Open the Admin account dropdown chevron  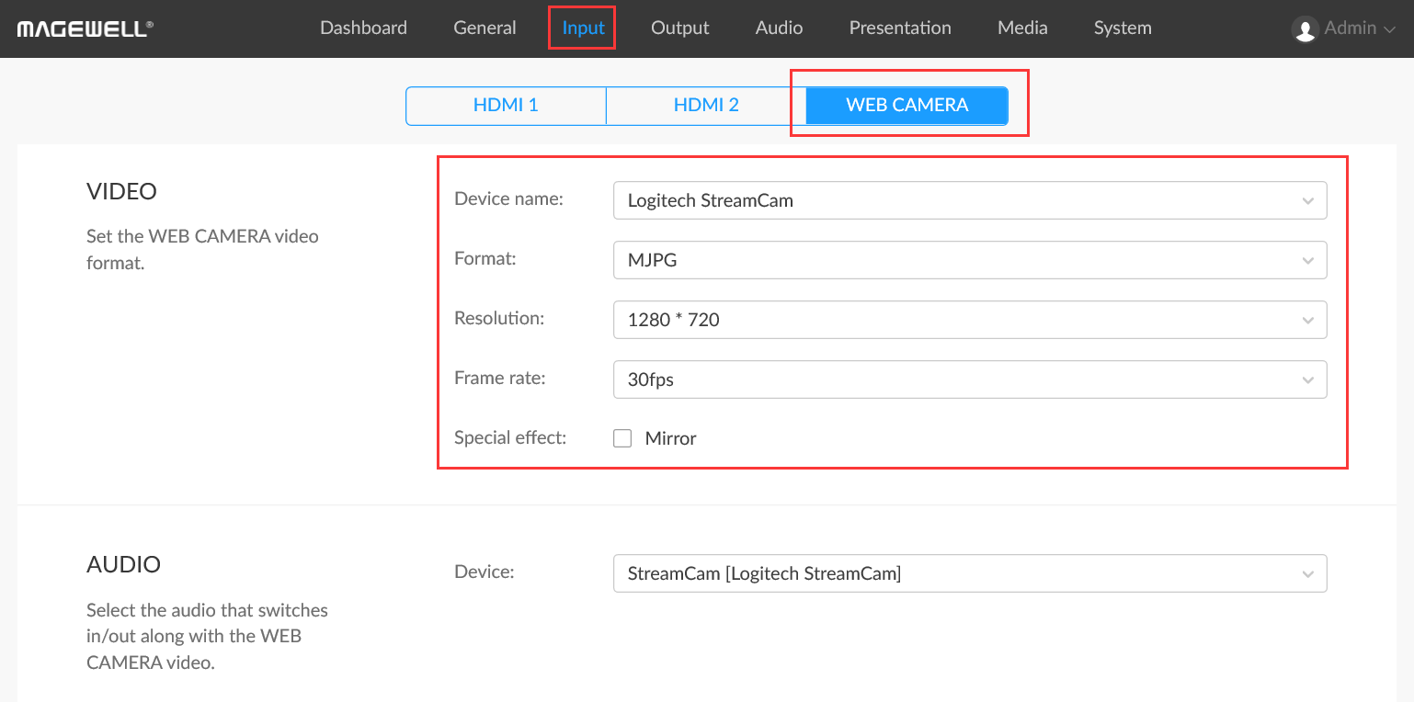coord(1389,28)
